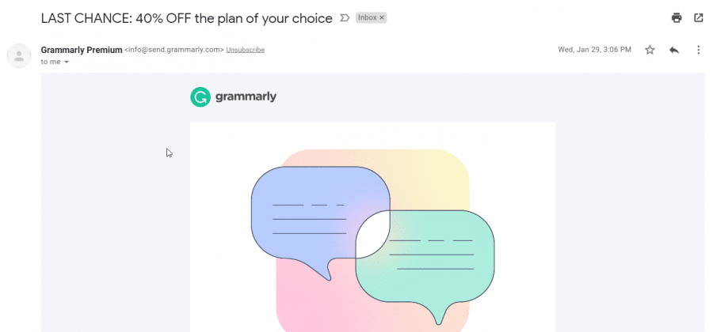Click the green Grammarly G logo icon
This screenshot has height=332, width=713.
point(200,97)
